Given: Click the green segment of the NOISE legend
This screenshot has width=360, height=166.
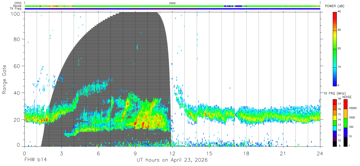Looking at the screenshot, I should pos(345,123).
